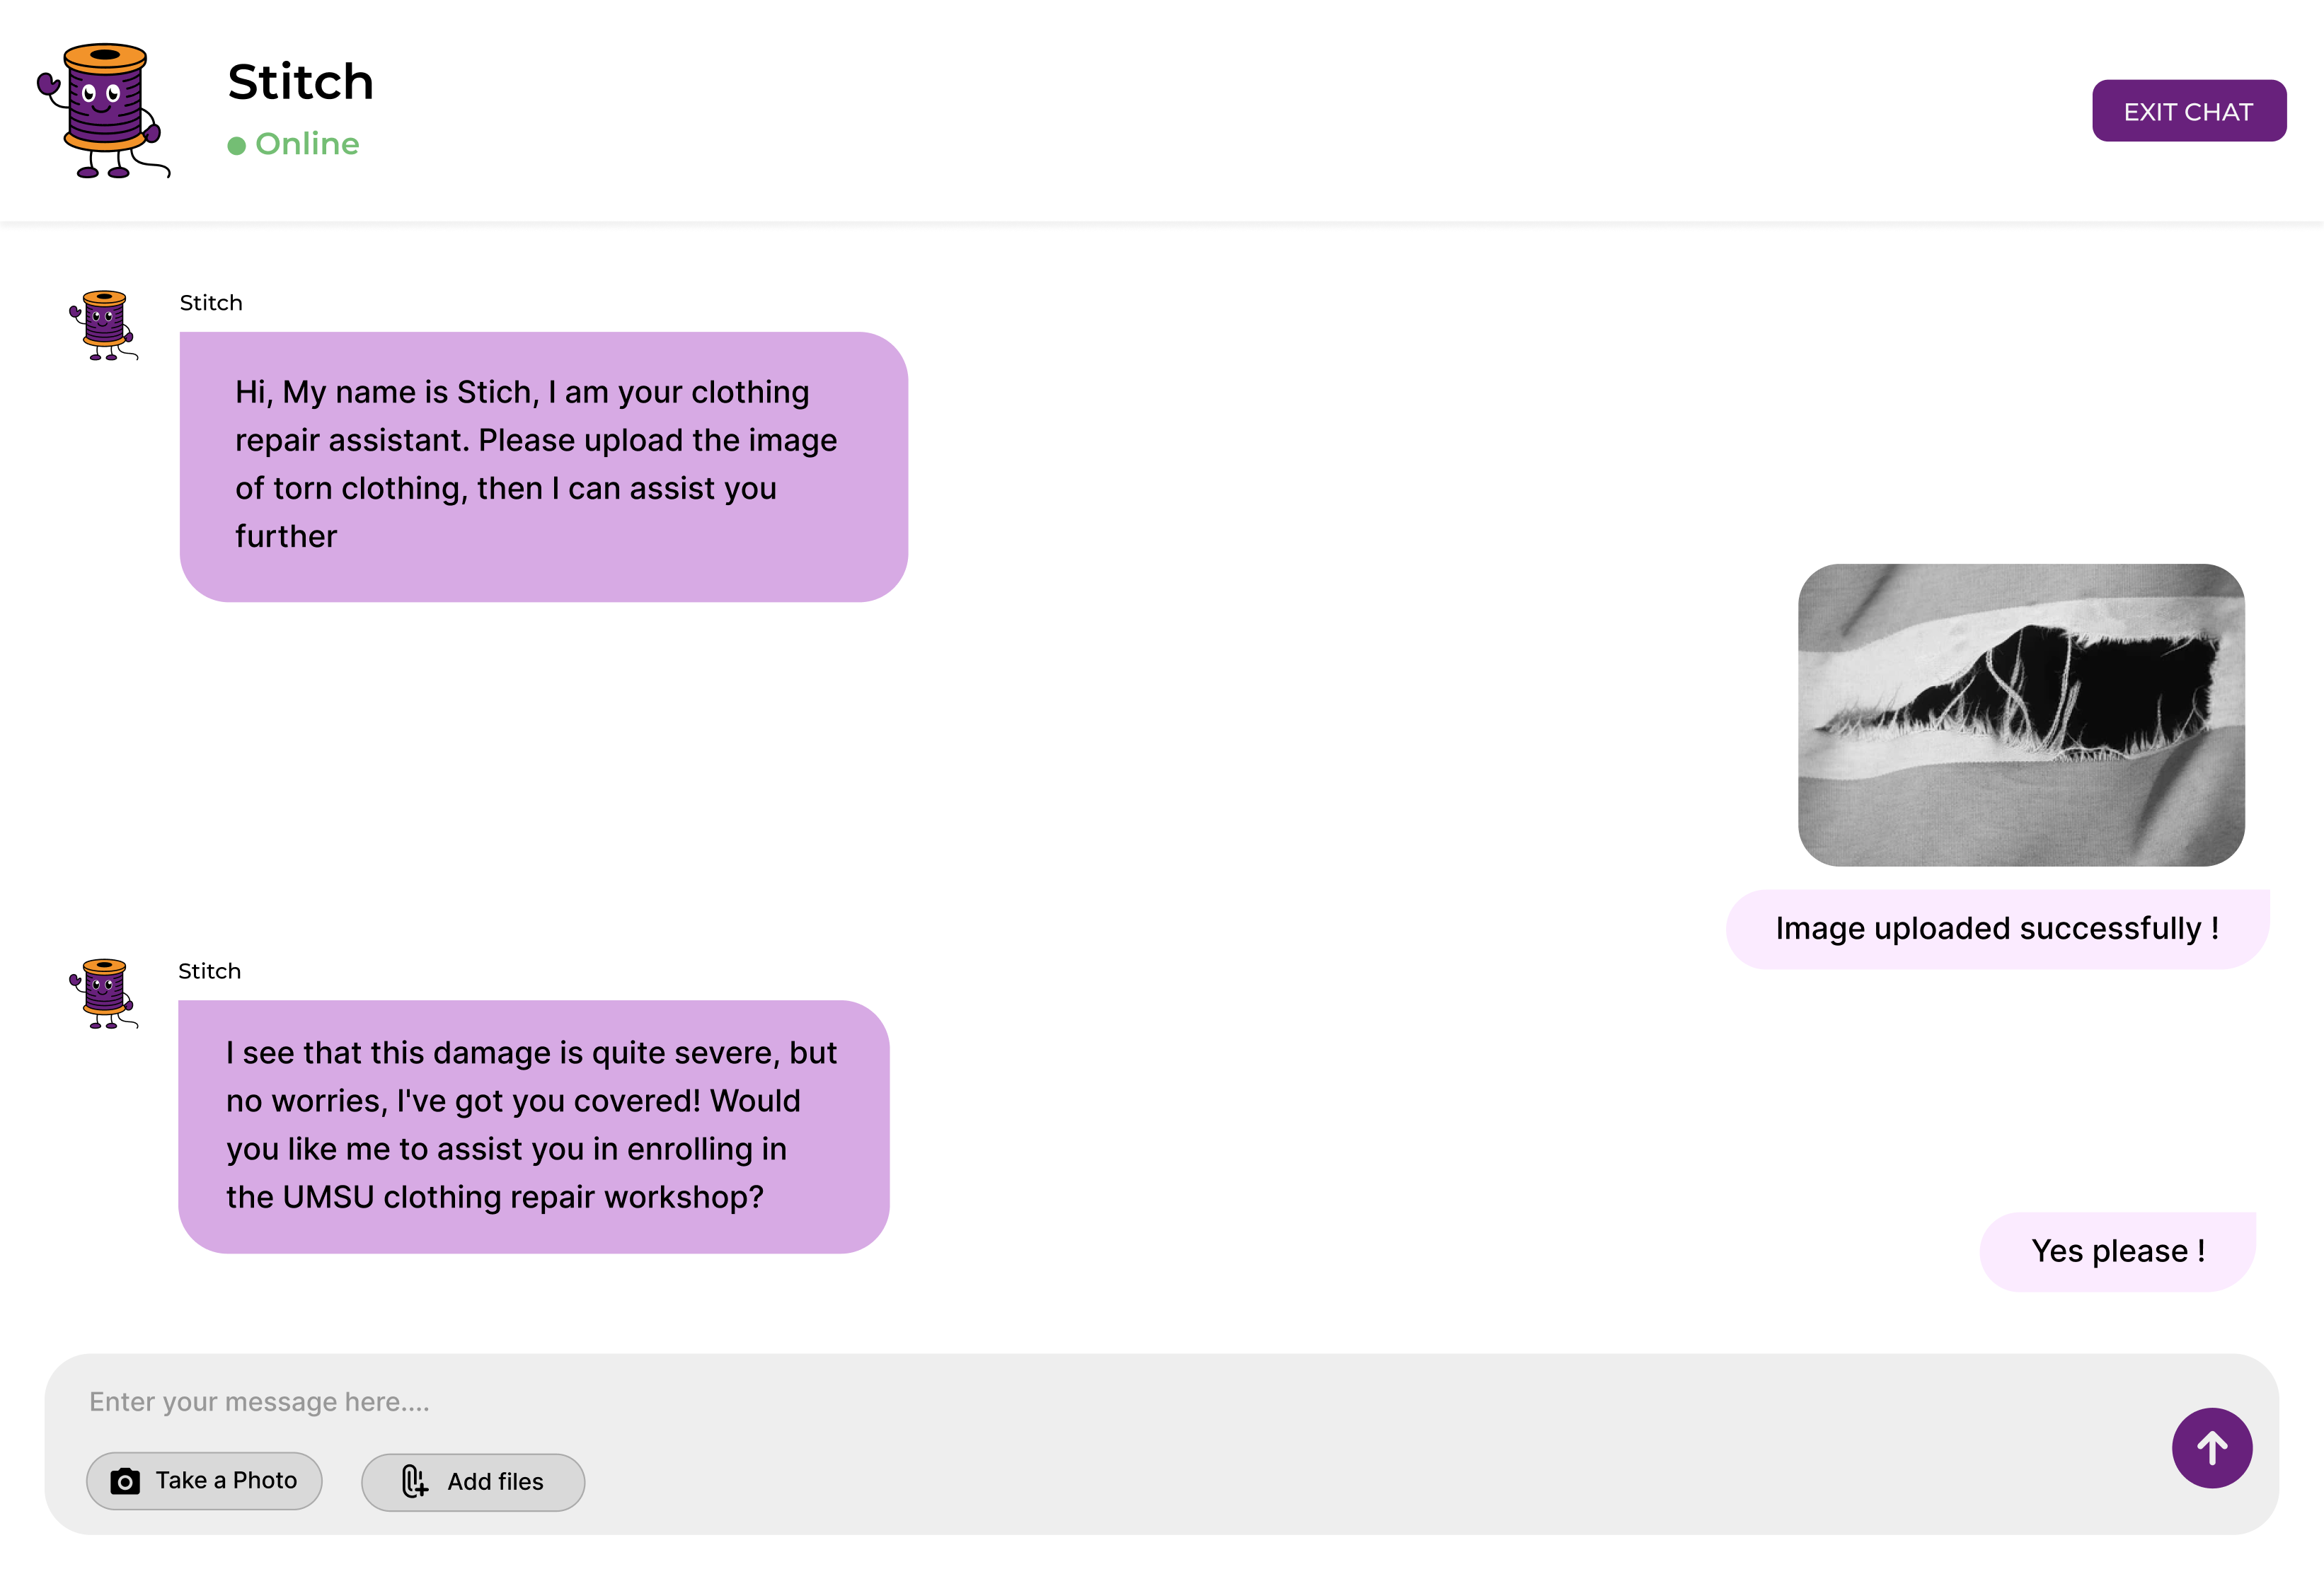This screenshot has width=2324, height=1574.
Task: Open the uploaded torn clothing image
Action: 2020,714
